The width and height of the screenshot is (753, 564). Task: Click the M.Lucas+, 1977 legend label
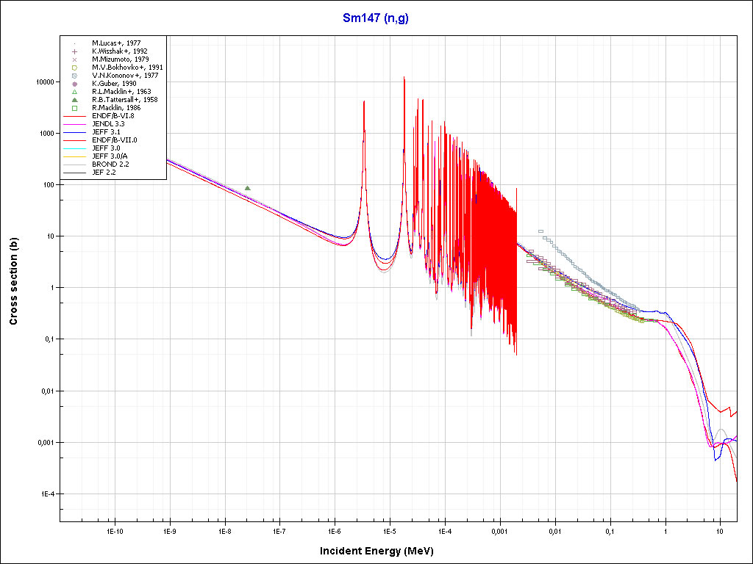pyautogui.click(x=116, y=43)
